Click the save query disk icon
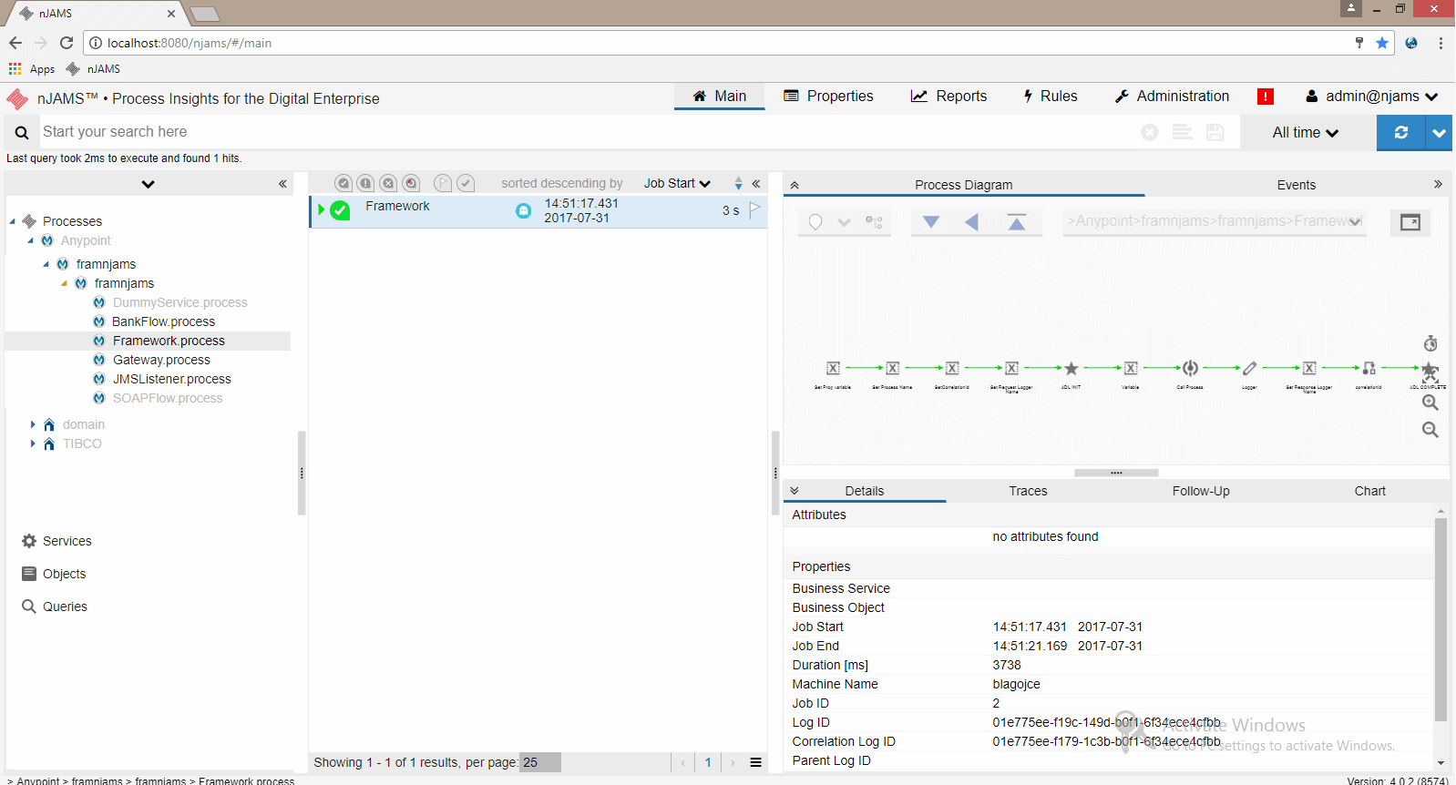This screenshot has height=785, width=1456. pos(1215,132)
